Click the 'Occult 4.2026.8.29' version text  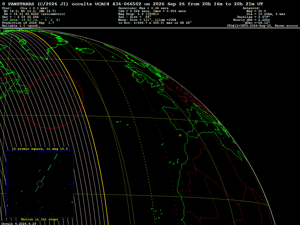[19, 224]
